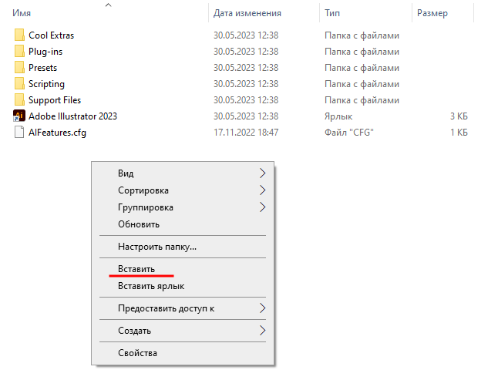Viewport: 498px width, 370px height.
Task: Click the Размер column header
Action: coord(432,13)
